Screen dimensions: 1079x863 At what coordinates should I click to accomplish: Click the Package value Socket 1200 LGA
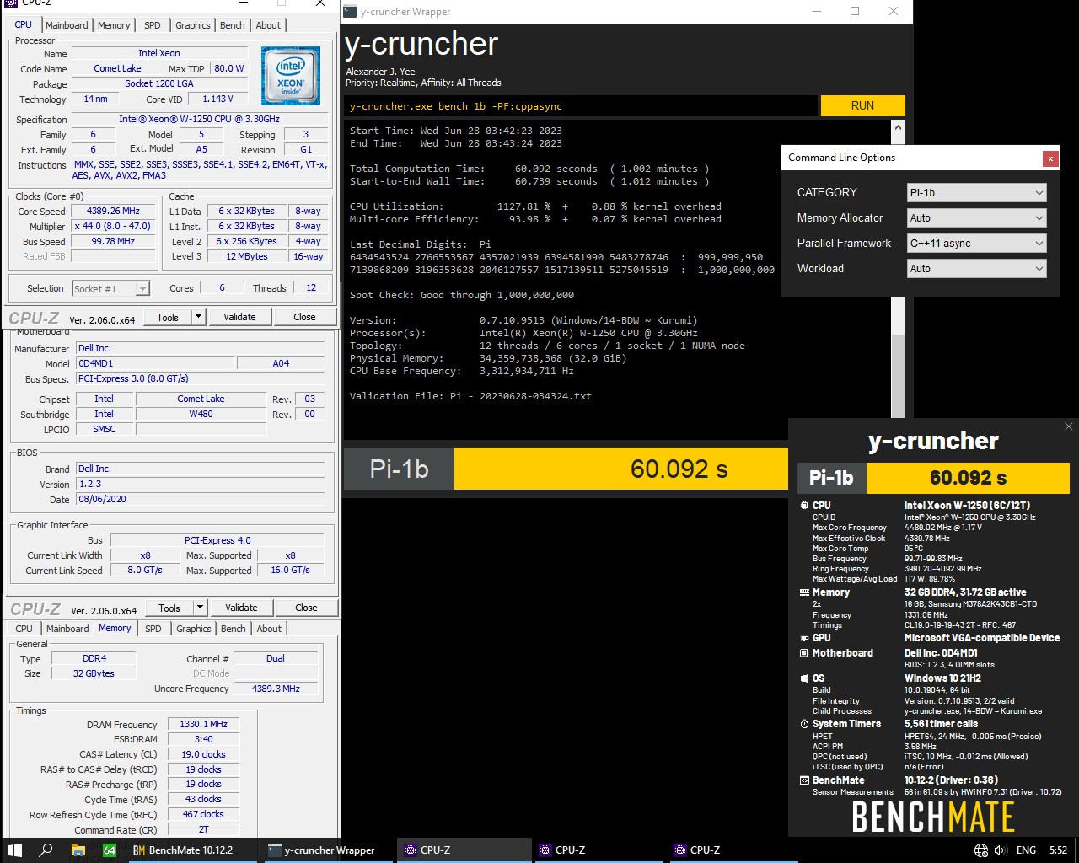coord(159,84)
